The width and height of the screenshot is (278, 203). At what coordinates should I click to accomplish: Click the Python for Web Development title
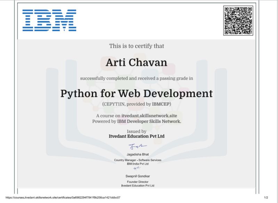[137, 94]
